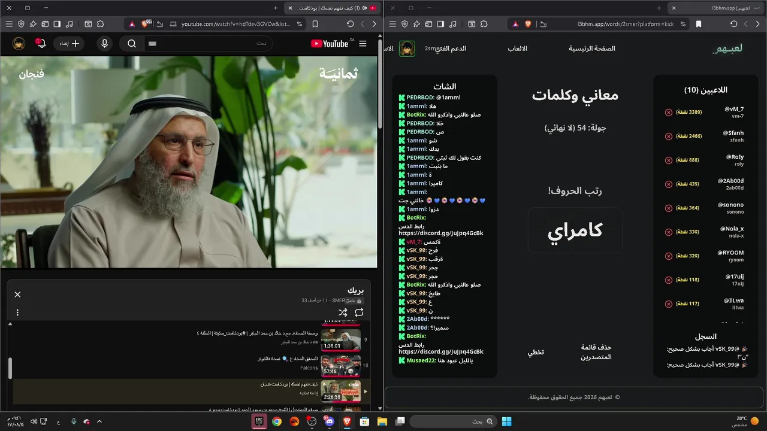Open YouTube hamburger guide menu

(x=363, y=44)
